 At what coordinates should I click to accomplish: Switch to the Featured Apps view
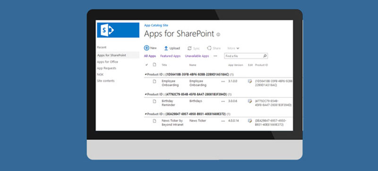click(170, 56)
